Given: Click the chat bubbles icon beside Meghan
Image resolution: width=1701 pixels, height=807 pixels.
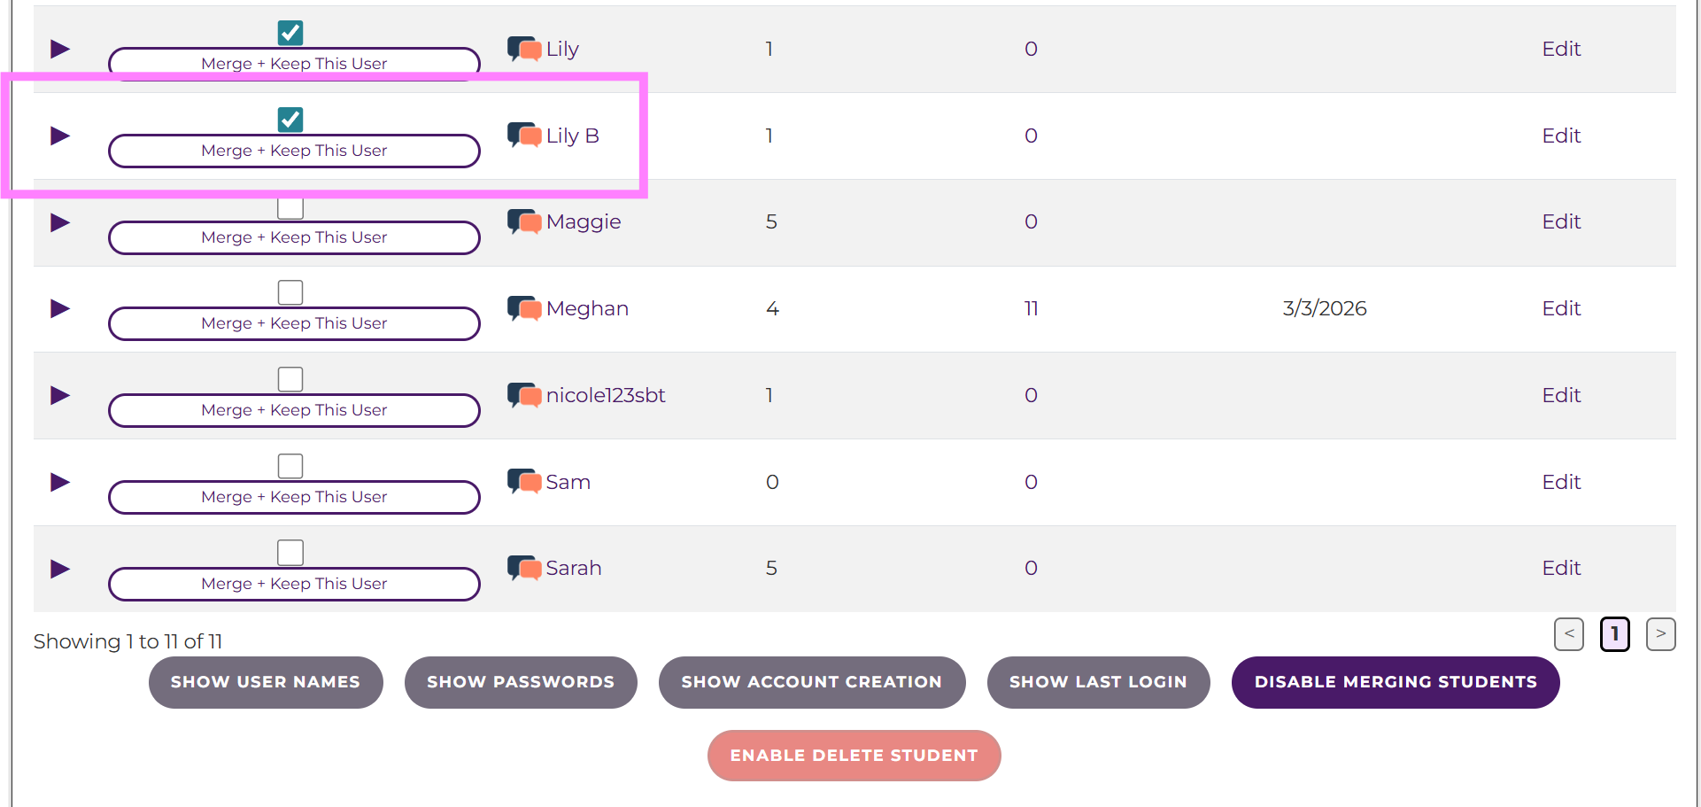Looking at the screenshot, I should tap(524, 309).
